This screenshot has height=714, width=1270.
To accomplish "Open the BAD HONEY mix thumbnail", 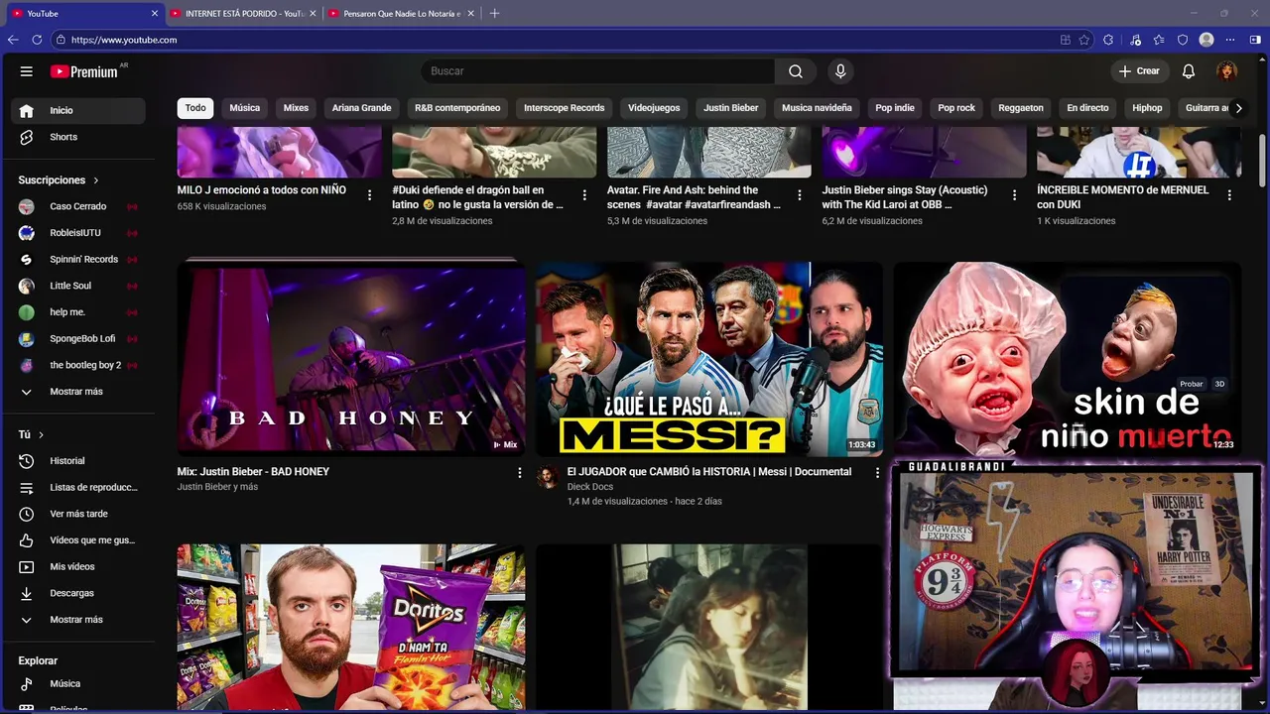I will tap(351, 359).
